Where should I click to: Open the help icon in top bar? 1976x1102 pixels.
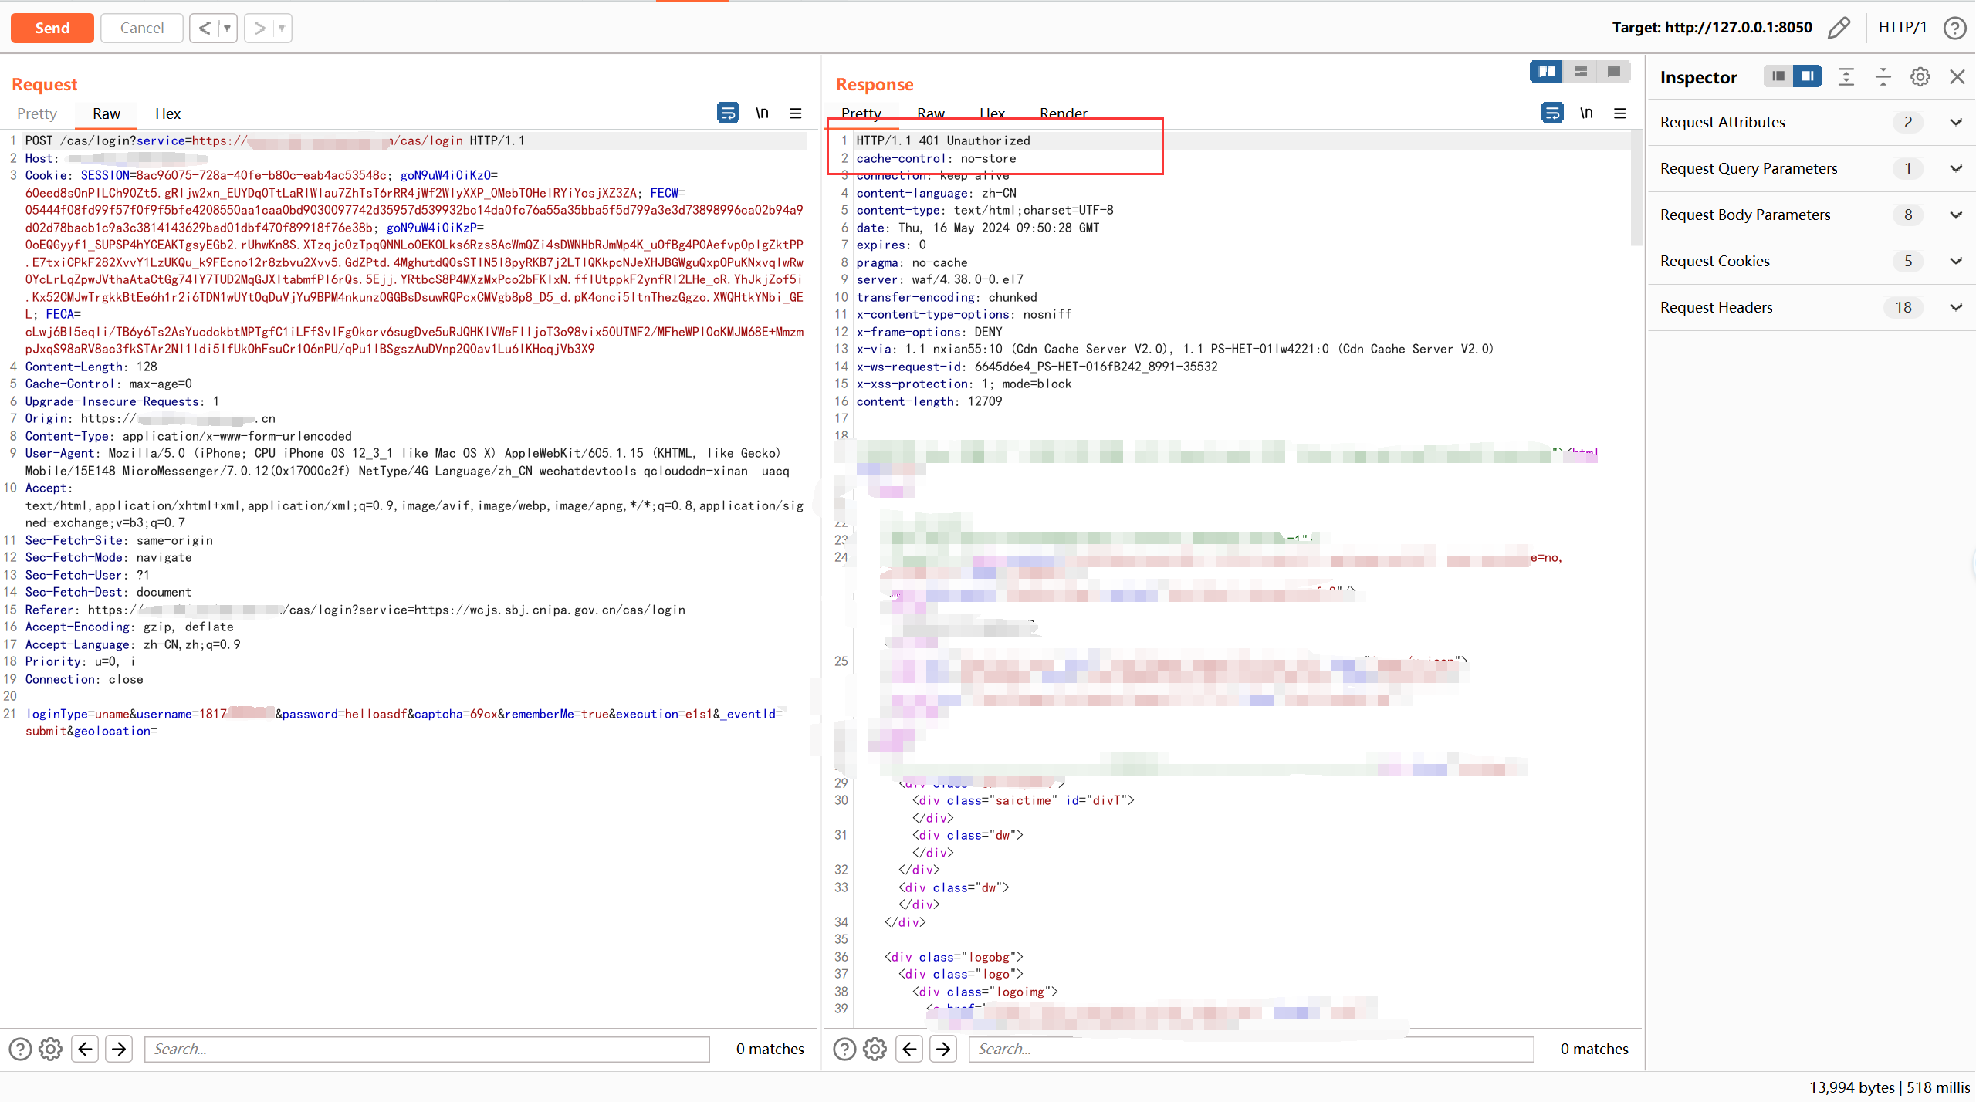[1955, 28]
